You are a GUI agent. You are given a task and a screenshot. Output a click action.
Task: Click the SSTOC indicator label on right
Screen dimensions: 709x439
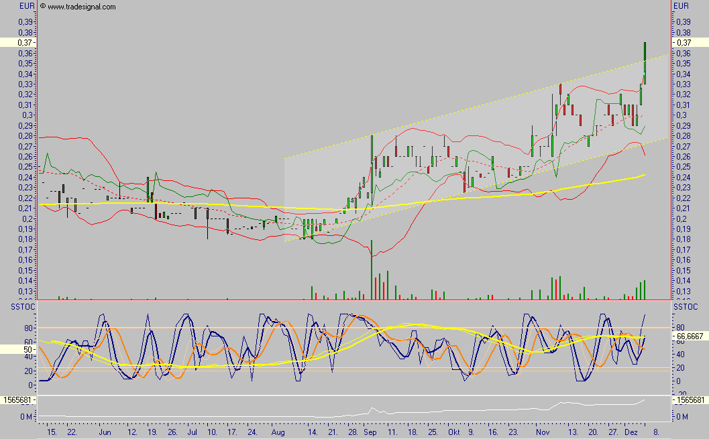click(686, 306)
